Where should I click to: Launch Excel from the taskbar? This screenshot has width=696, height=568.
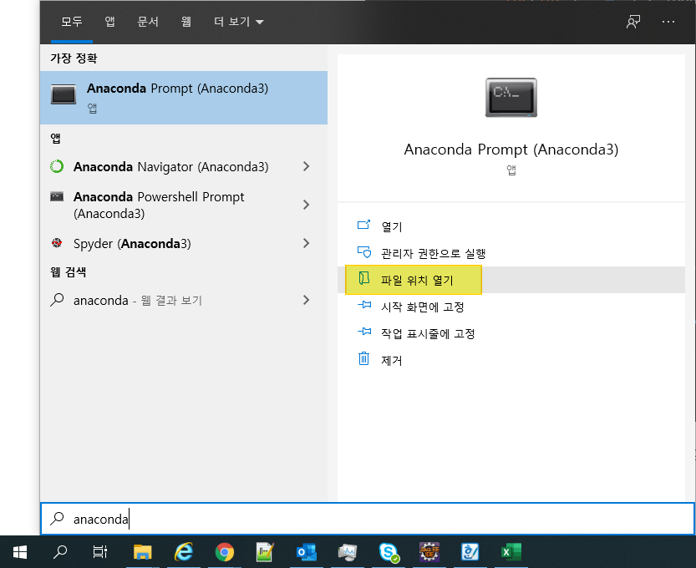coord(511,552)
